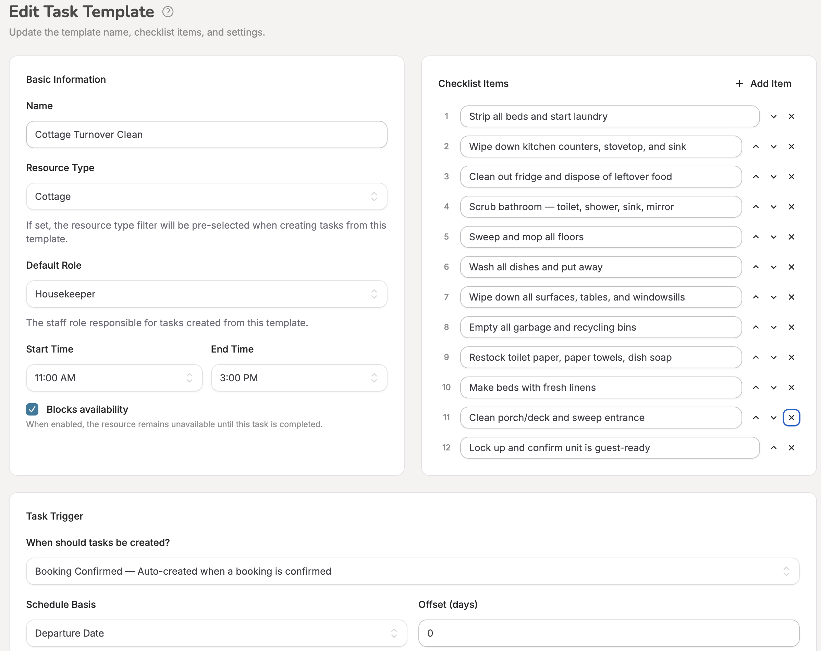Remove the "Clean out fridge" checklist item

coord(791,177)
